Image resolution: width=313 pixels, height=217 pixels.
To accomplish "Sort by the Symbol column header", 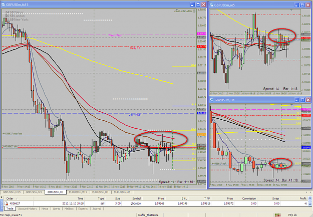I will point(132,199).
